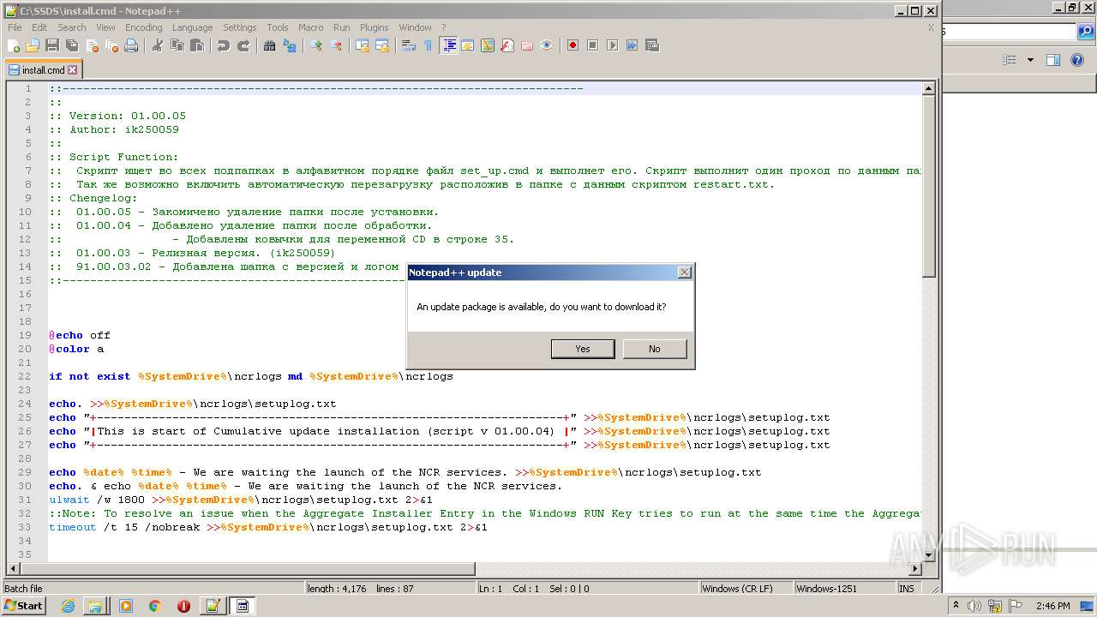Click the Cut scissors icon

click(x=157, y=45)
